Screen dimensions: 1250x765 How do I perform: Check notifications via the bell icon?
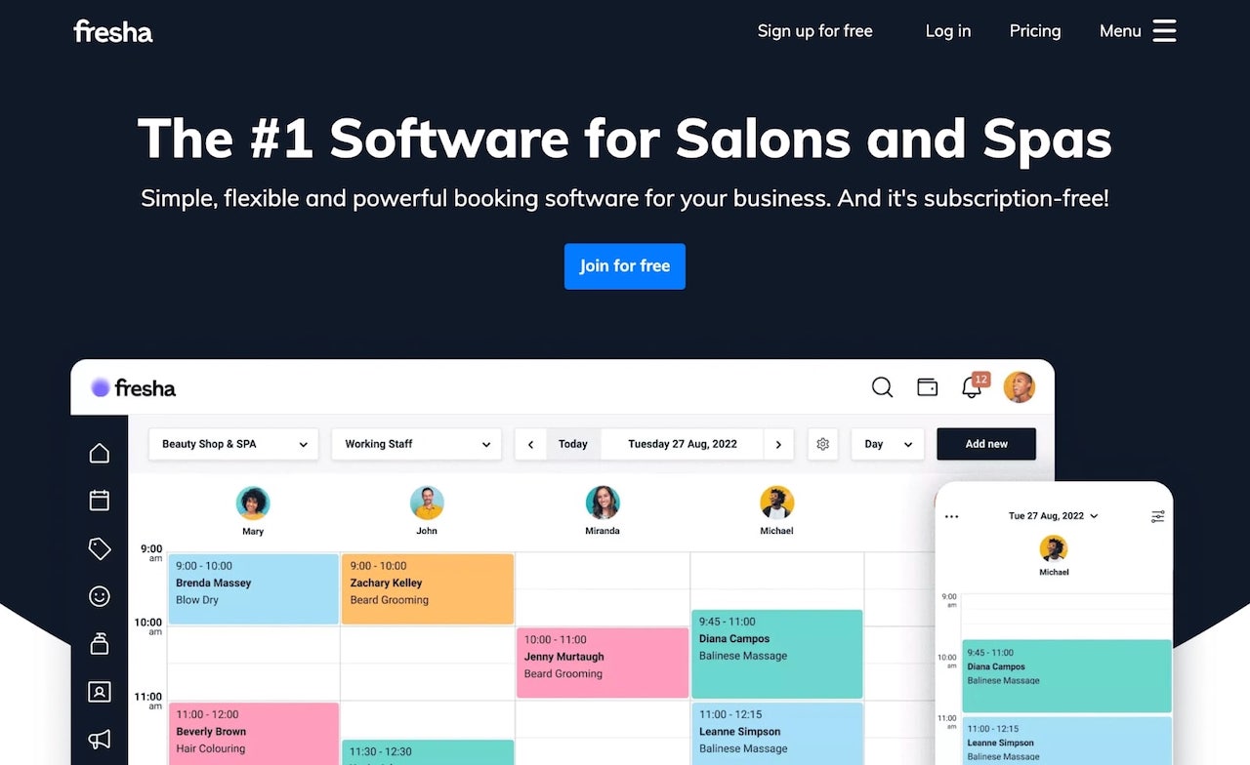point(970,387)
